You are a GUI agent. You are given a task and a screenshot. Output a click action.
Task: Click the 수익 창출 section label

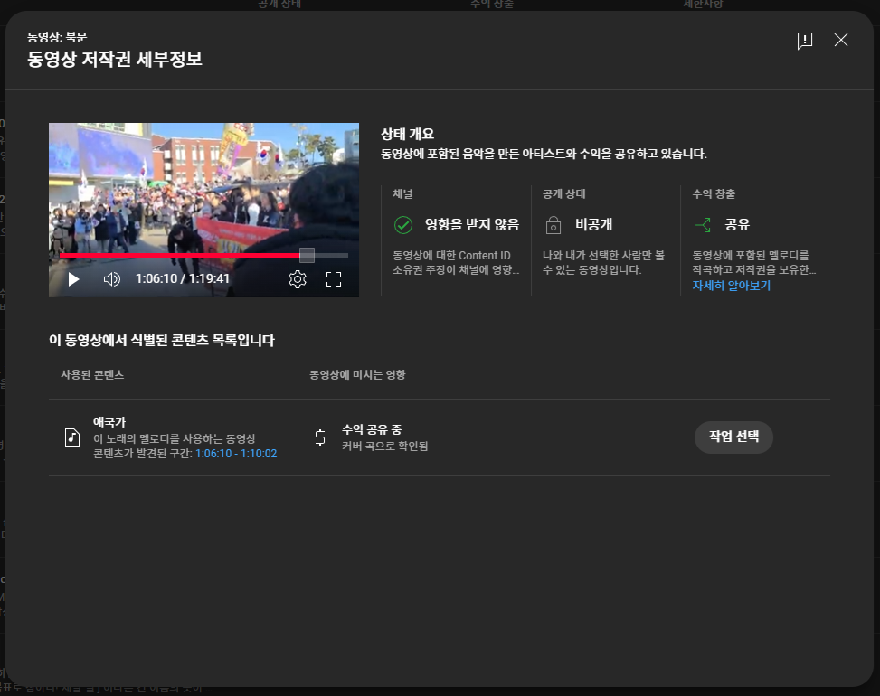pyautogui.click(x=714, y=193)
